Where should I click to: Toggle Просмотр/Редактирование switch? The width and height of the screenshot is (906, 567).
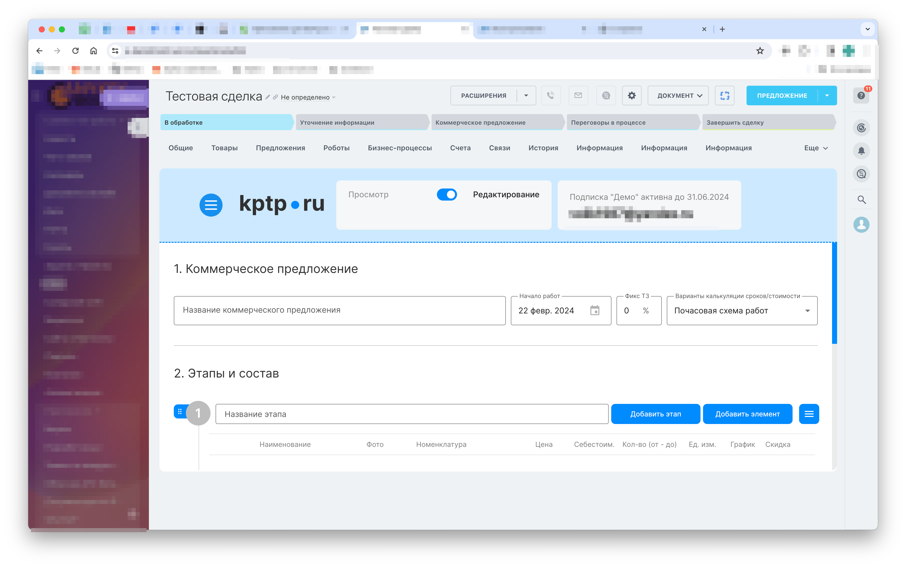tap(447, 194)
